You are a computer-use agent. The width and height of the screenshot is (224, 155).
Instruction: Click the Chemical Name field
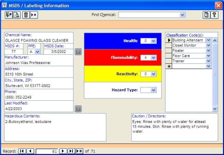point(39,40)
